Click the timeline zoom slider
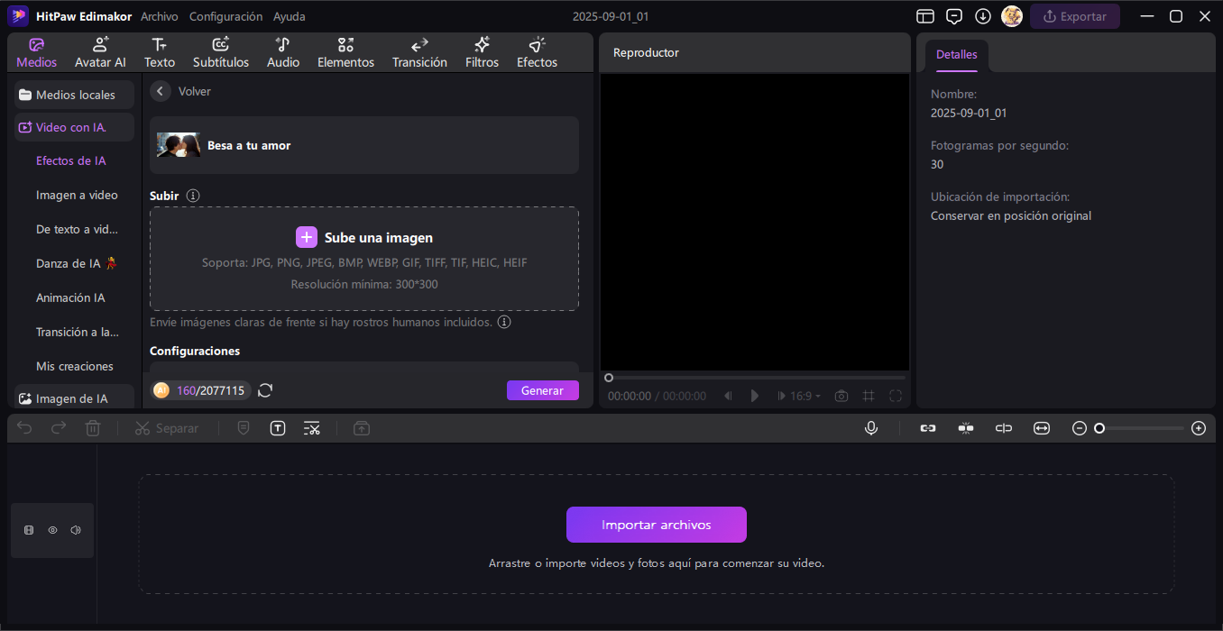The height and width of the screenshot is (631, 1223). 1140,428
